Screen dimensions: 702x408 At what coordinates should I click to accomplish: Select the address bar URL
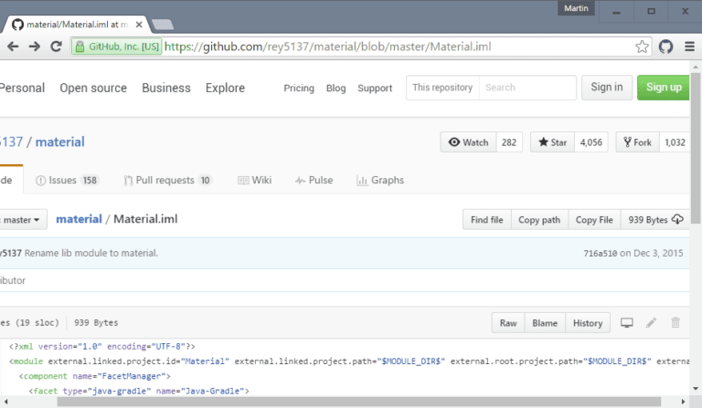click(328, 47)
